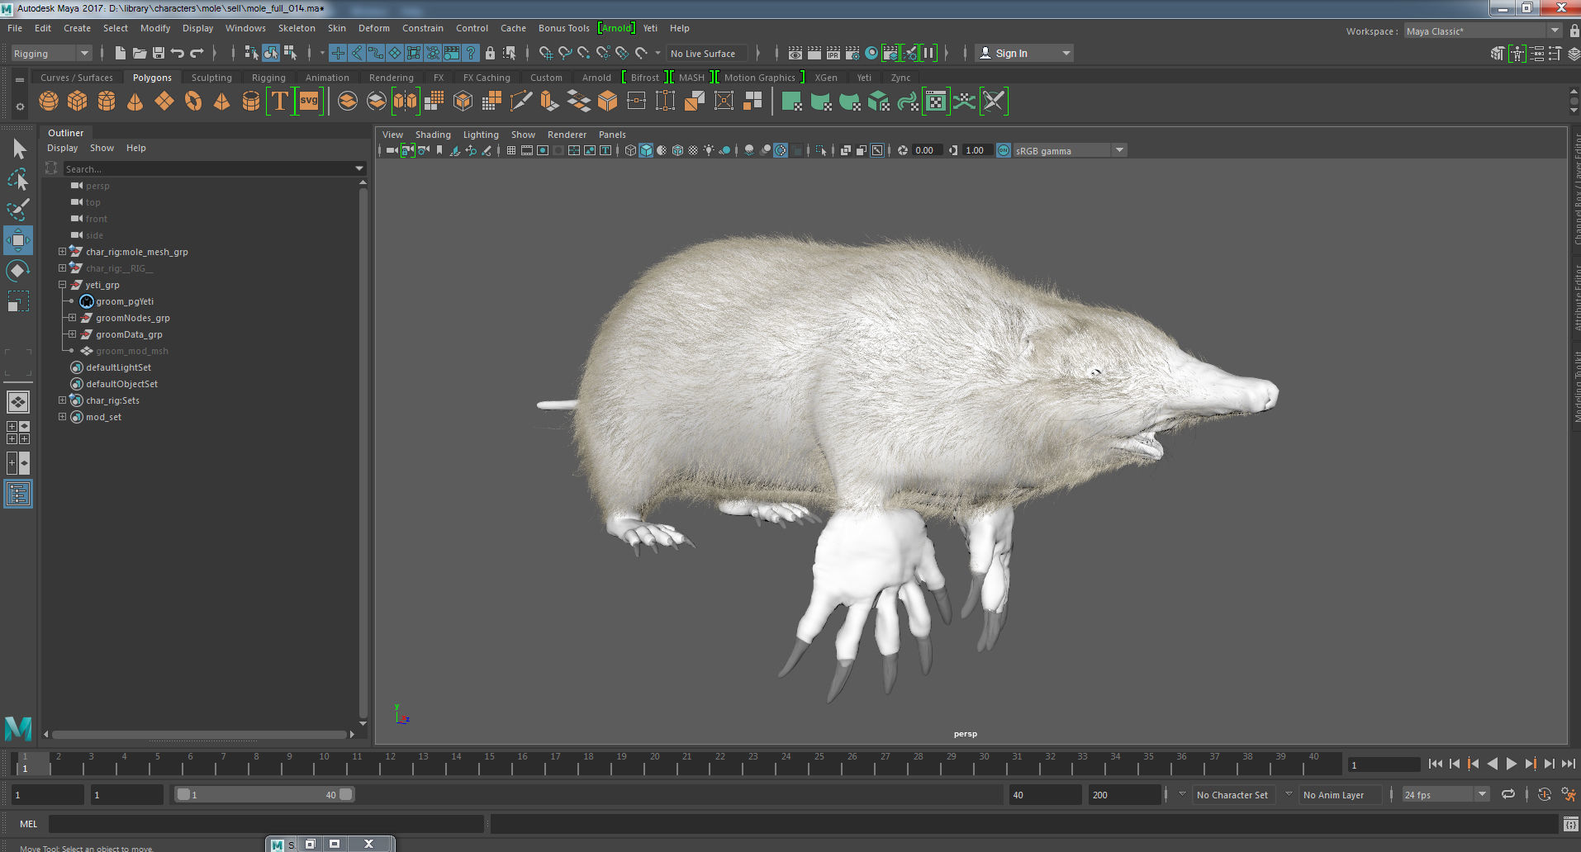Open the Workspace Maya Classic dropdown

tap(1483, 31)
